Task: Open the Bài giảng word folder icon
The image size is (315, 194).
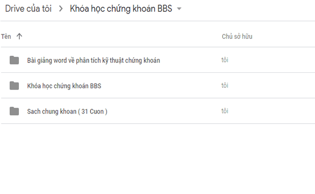Action: (14, 61)
